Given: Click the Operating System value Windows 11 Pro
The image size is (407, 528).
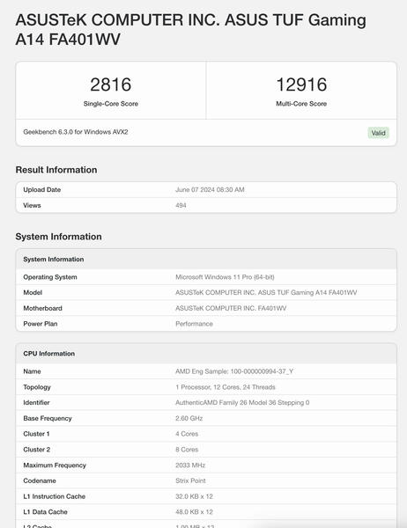Looking at the screenshot, I should (225, 277).
